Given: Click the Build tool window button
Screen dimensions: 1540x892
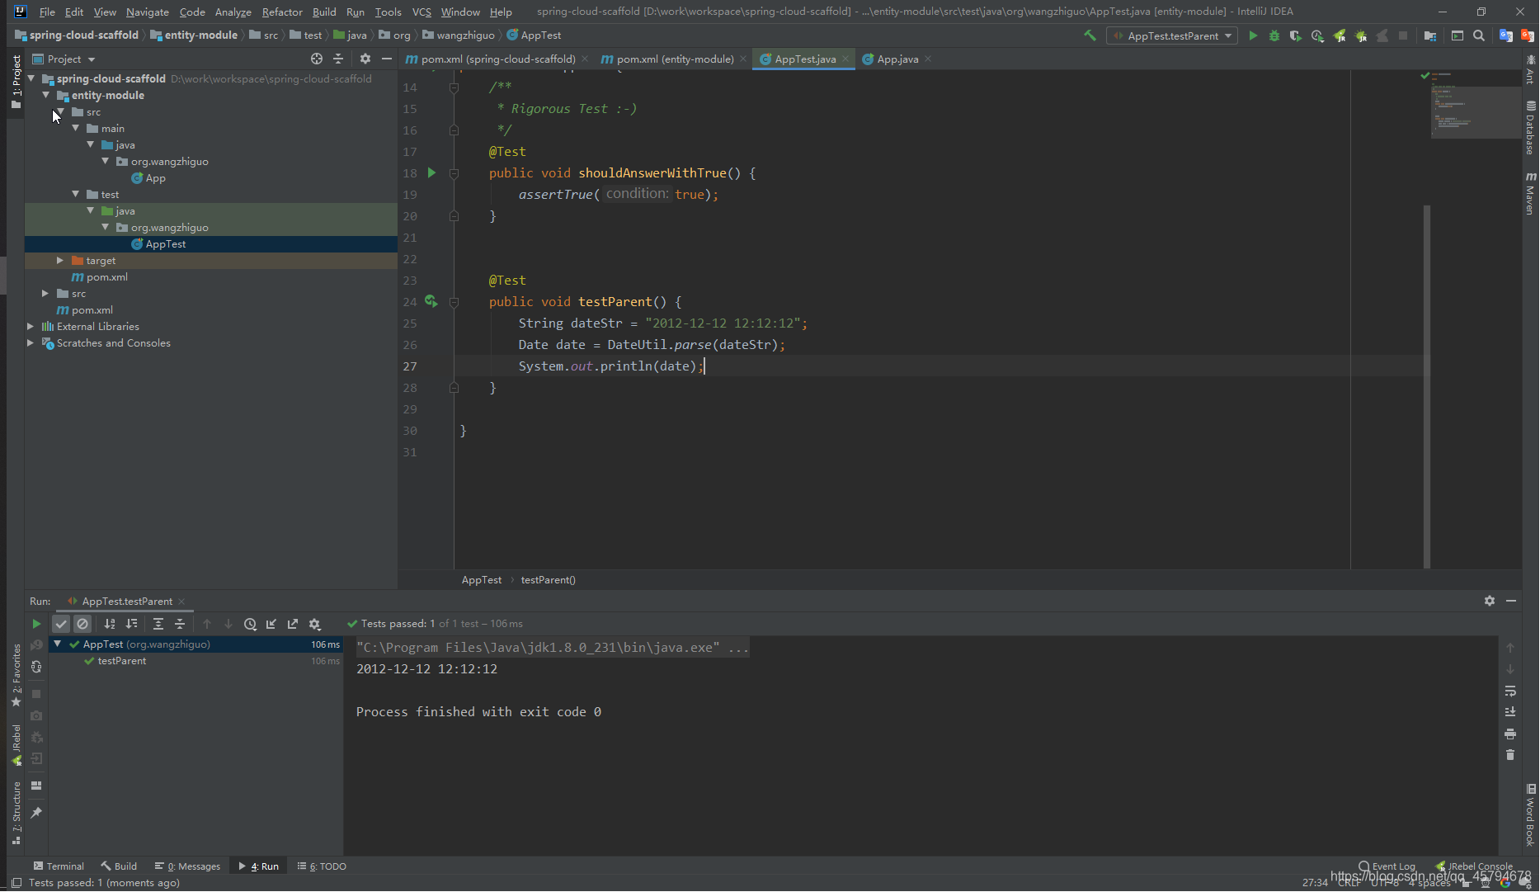Looking at the screenshot, I should 119,866.
